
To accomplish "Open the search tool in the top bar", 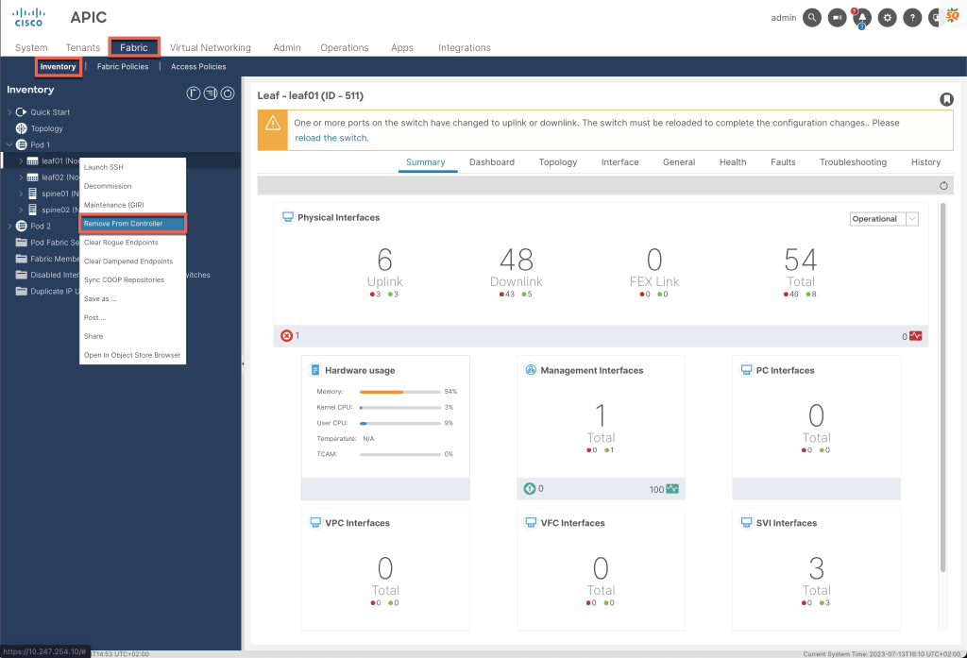I will click(x=813, y=17).
